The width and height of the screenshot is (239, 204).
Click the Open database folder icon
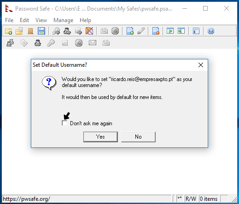(x=19, y=31)
